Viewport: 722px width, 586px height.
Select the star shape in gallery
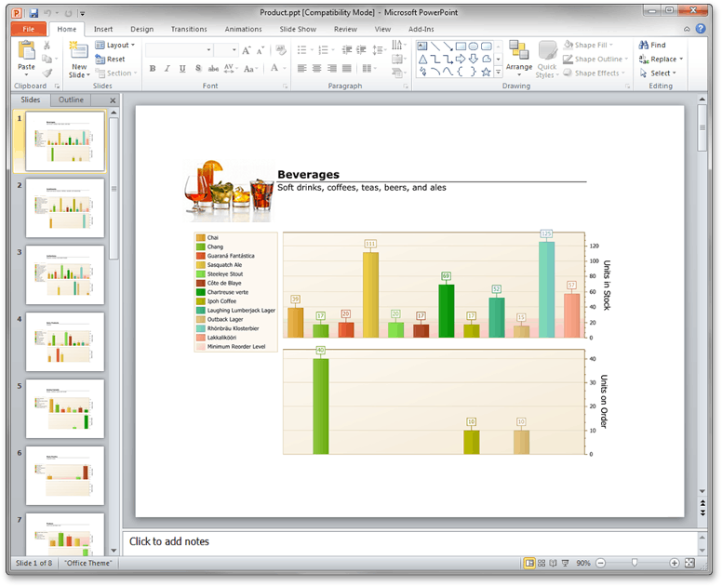coord(486,72)
